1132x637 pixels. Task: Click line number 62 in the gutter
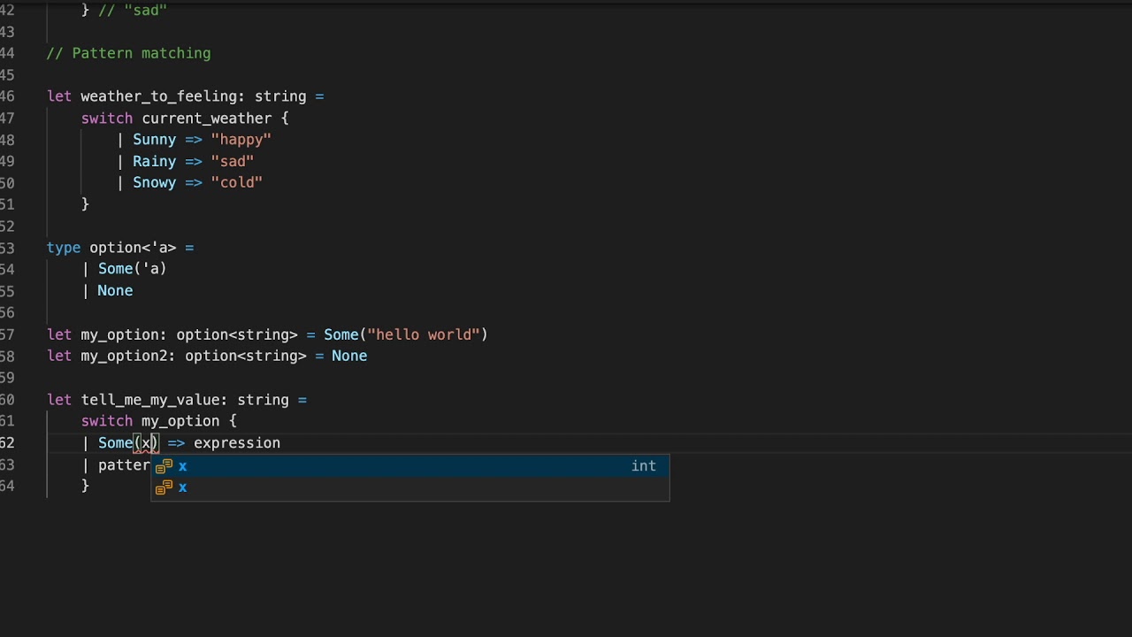[7, 443]
